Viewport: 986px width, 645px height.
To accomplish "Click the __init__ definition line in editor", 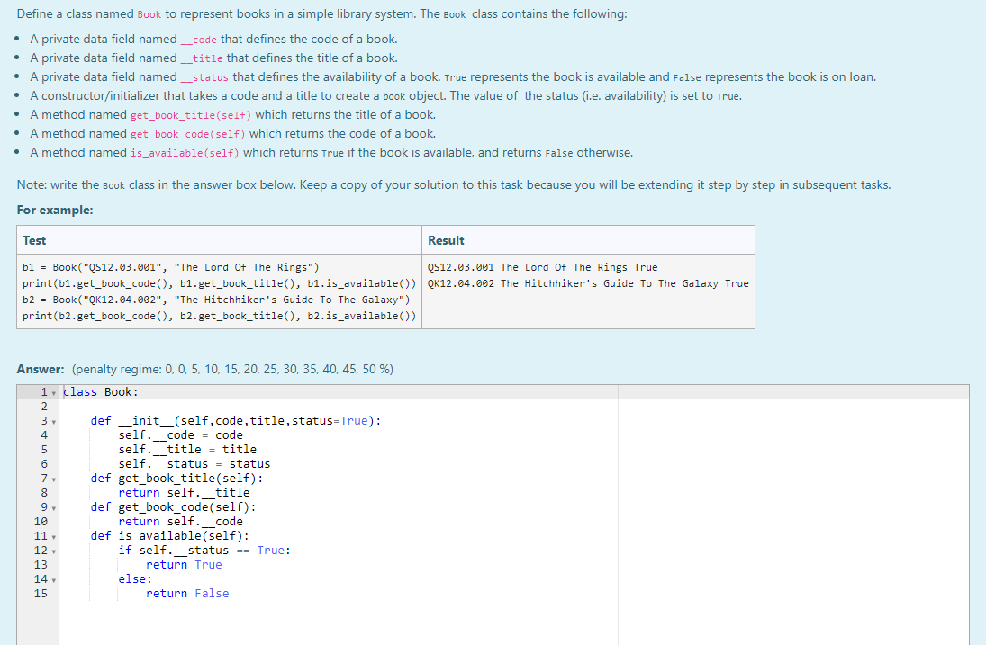I will click(236, 421).
